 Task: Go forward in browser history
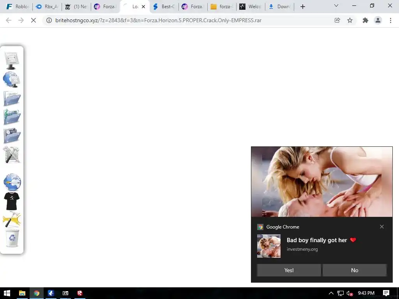[21, 20]
